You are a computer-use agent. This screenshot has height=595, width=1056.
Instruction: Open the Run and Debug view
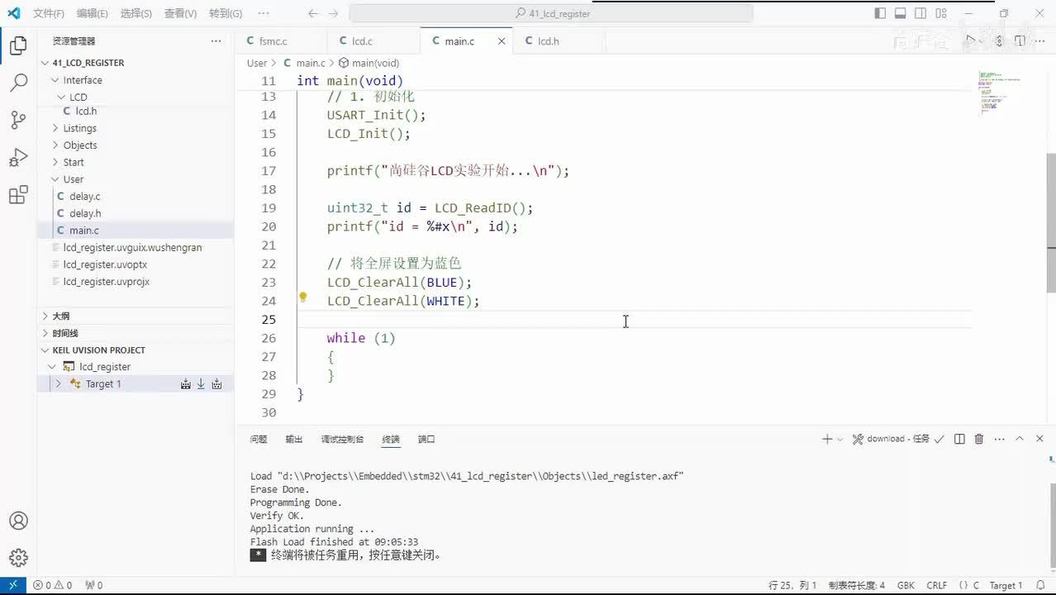pyautogui.click(x=18, y=157)
